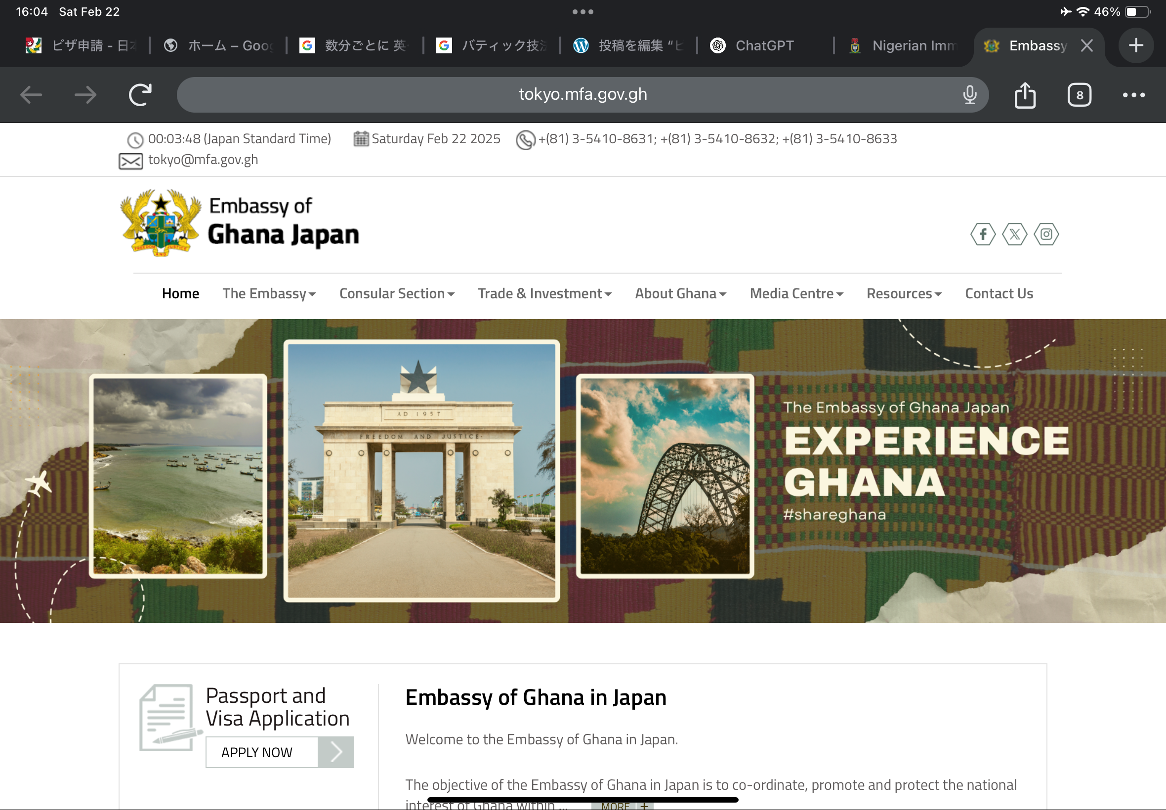This screenshot has width=1166, height=810.
Task: Expand The Embassy dropdown menu
Action: click(269, 294)
